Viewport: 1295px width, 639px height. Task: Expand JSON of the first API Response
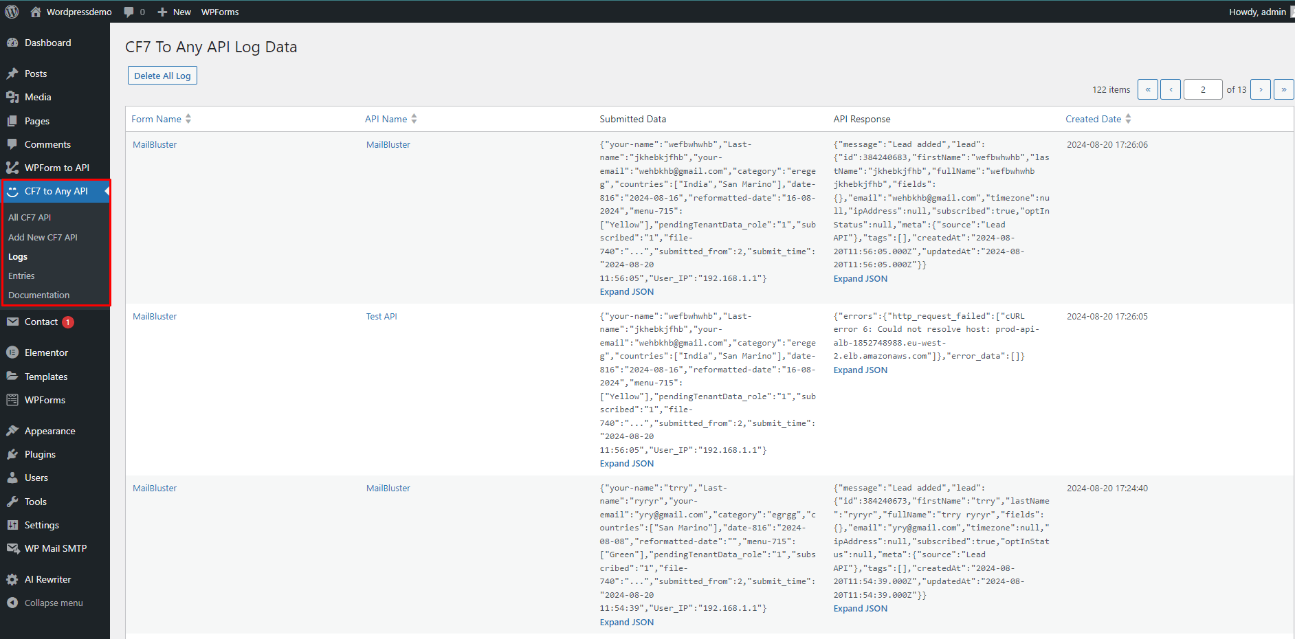[x=860, y=278]
